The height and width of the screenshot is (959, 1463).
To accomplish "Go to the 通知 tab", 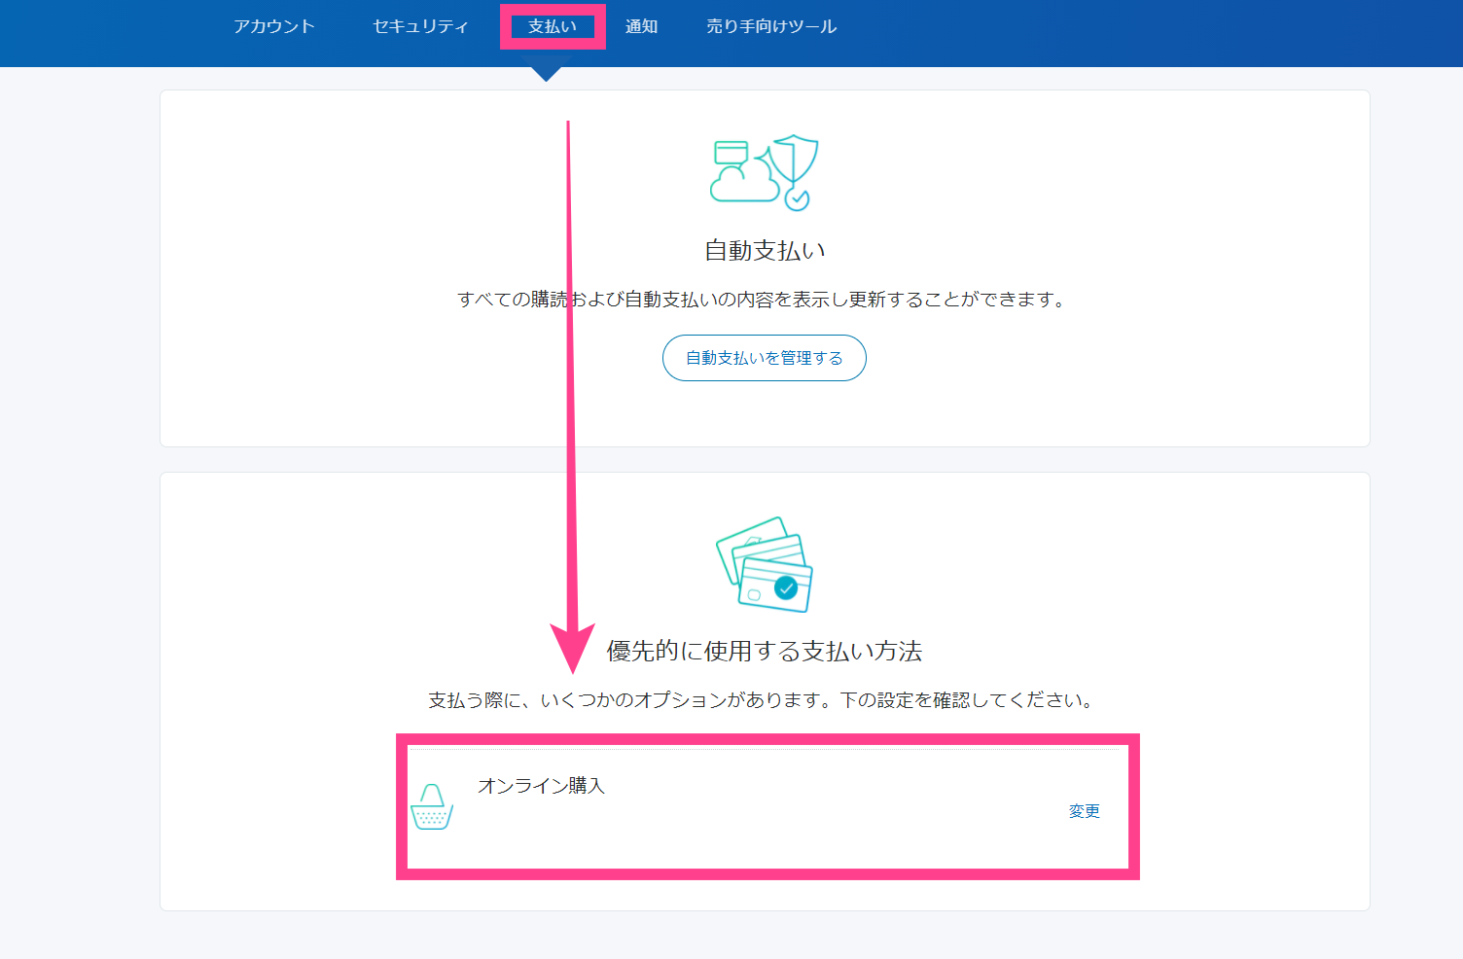I will [x=641, y=26].
